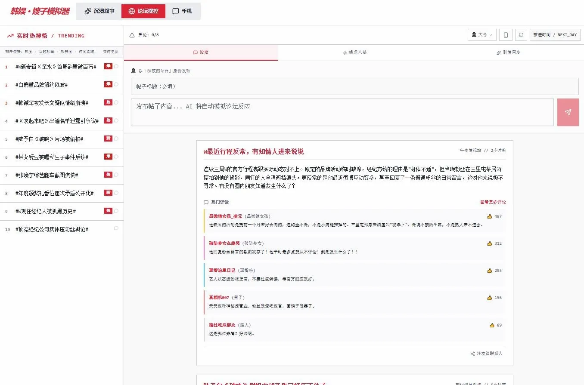
Task: Open commenter 真相帆007 profile name
Action: pyautogui.click(x=219, y=297)
